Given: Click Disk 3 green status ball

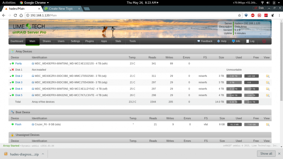Looking at the screenshot, I should (13, 82).
